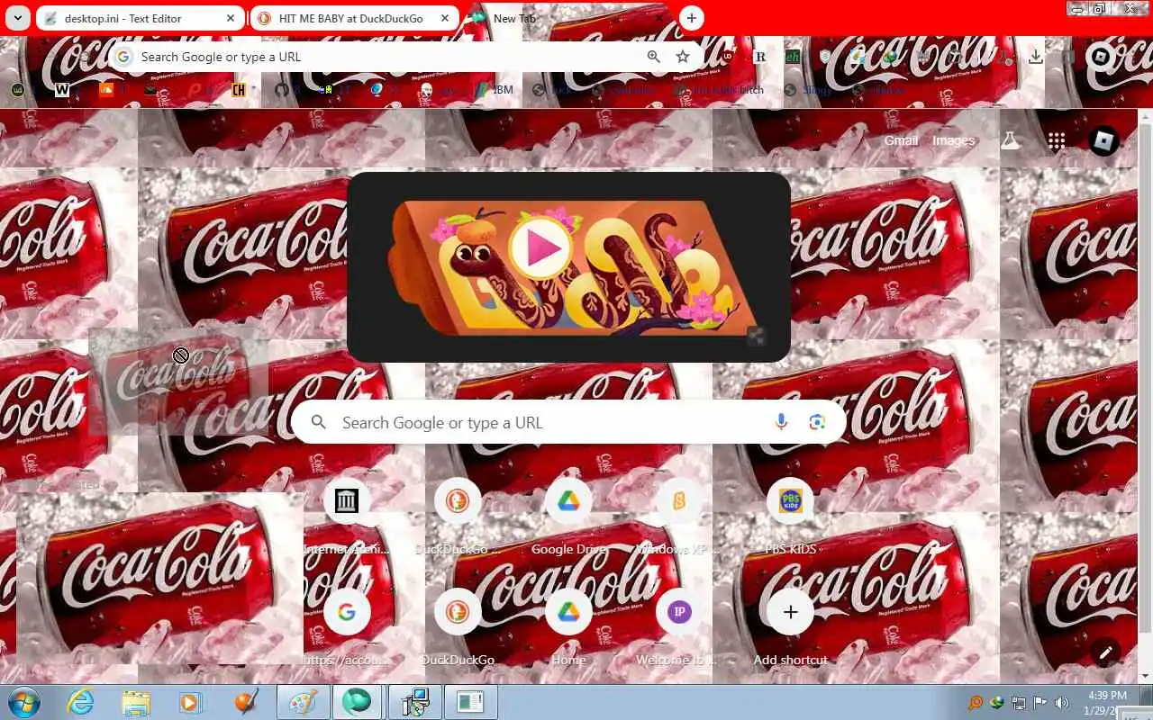Image resolution: width=1153 pixels, height=720 pixels.
Task: Open the Images link
Action: [954, 140]
